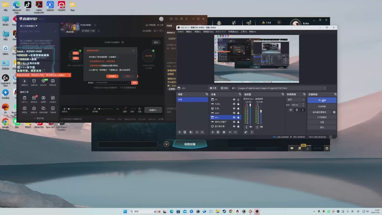Open 直播伴侣 settings gear near volume sliders

(x=139, y=109)
